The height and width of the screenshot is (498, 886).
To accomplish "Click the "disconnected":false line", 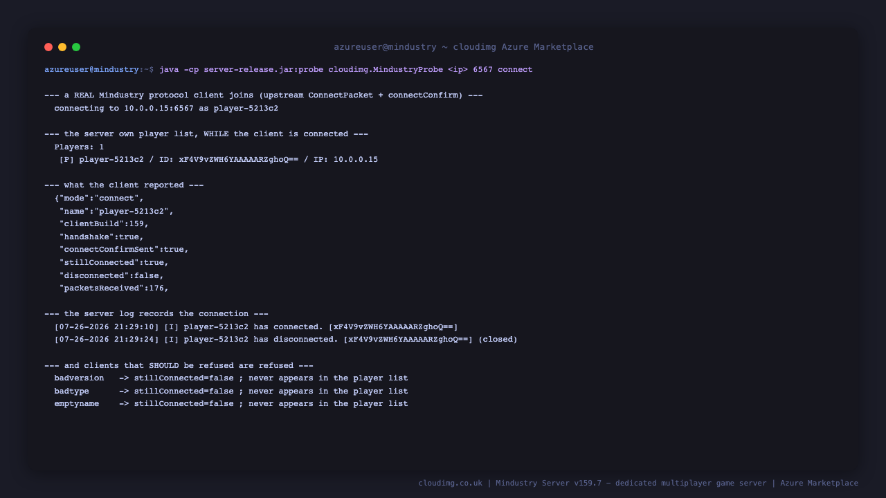I will (x=111, y=276).
